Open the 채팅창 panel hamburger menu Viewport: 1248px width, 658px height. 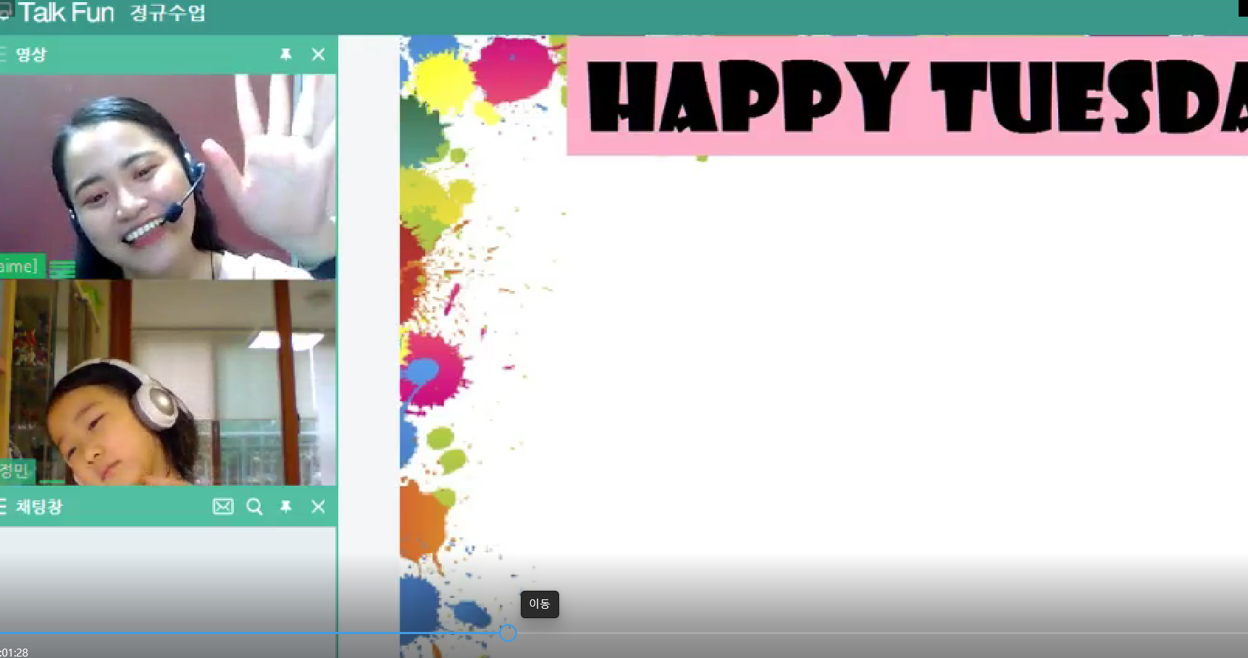coord(3,507)
